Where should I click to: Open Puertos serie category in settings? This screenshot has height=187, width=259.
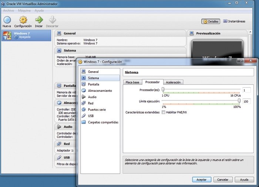100,110
